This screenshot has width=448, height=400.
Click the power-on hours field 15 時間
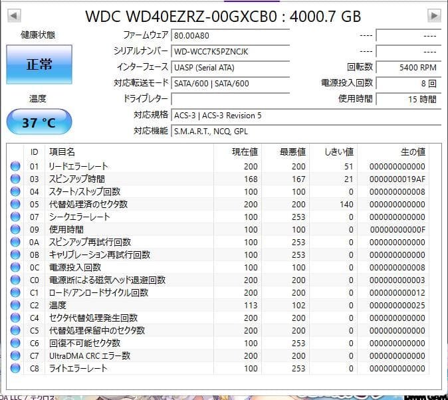[408, 99]
